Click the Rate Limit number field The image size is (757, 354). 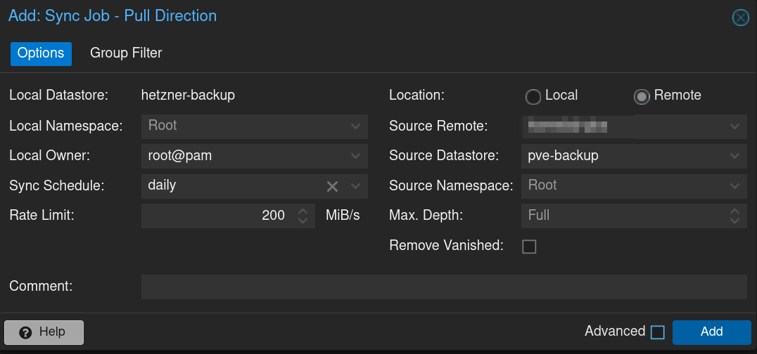(218, 216)
